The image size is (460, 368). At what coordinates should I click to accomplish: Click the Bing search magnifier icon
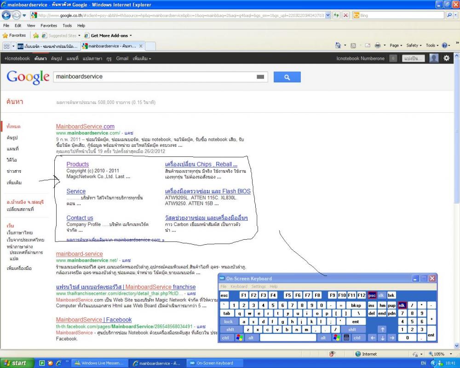(x=449, y=15)
